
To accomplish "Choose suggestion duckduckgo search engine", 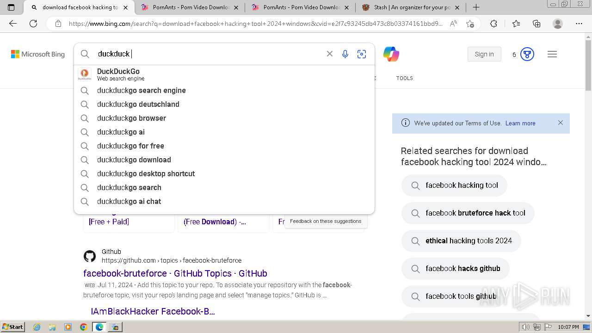I will [224, 91].
